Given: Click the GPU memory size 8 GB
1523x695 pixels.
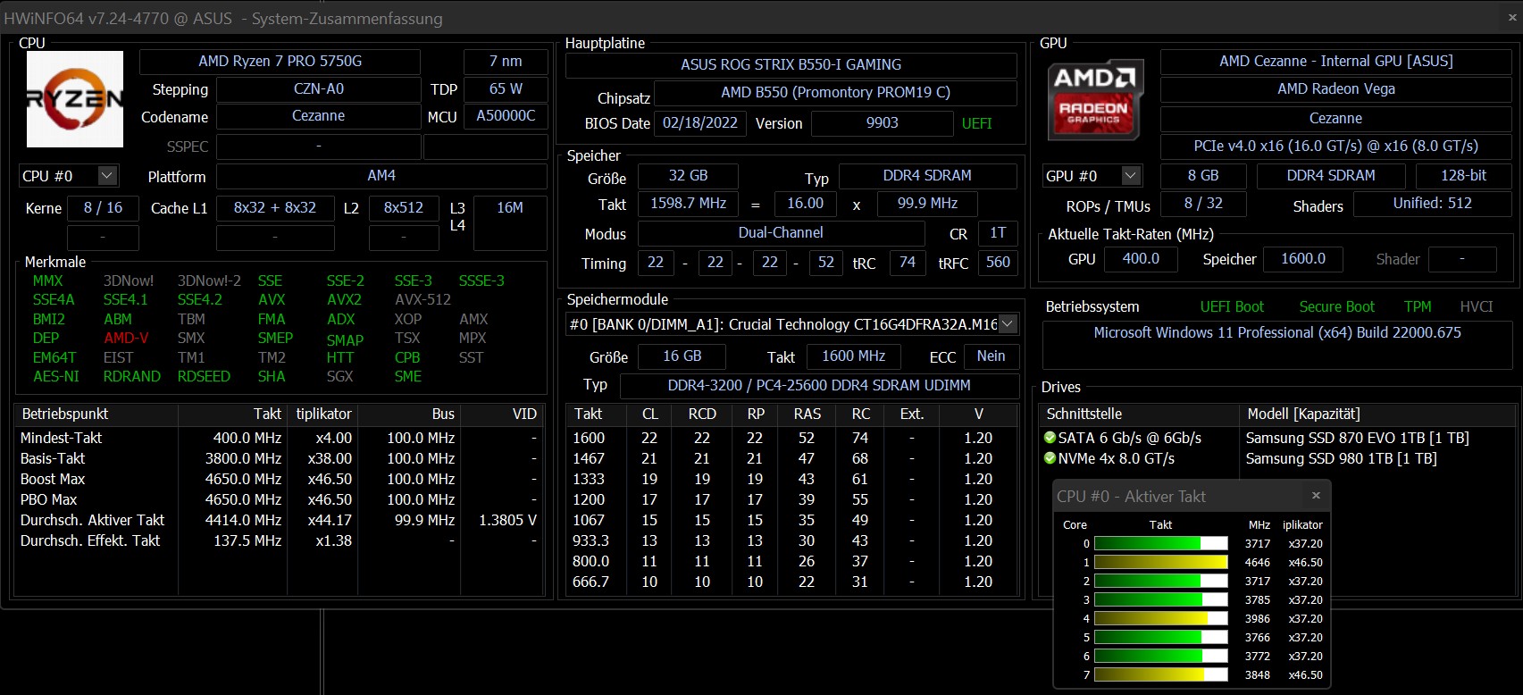Looking at the screenshot, I should point(1203,176).
